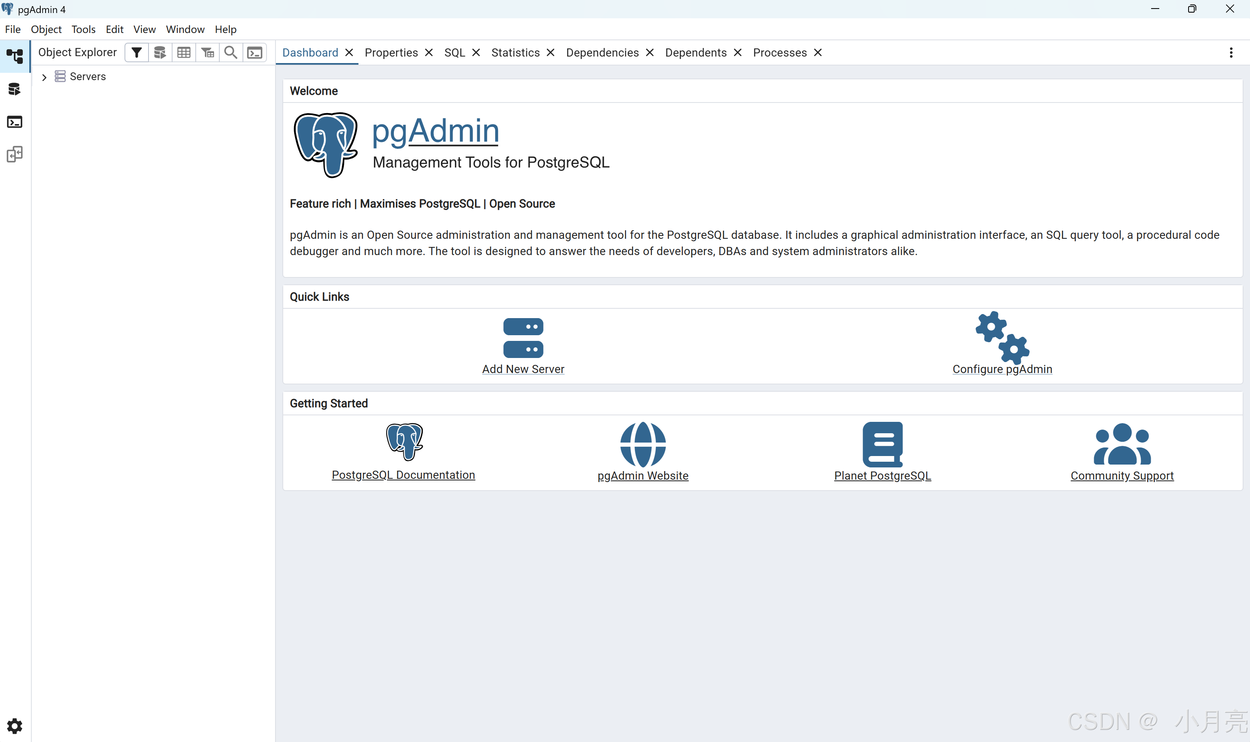
Task: Close the SQL tab
Action: [x=476, y=52]
